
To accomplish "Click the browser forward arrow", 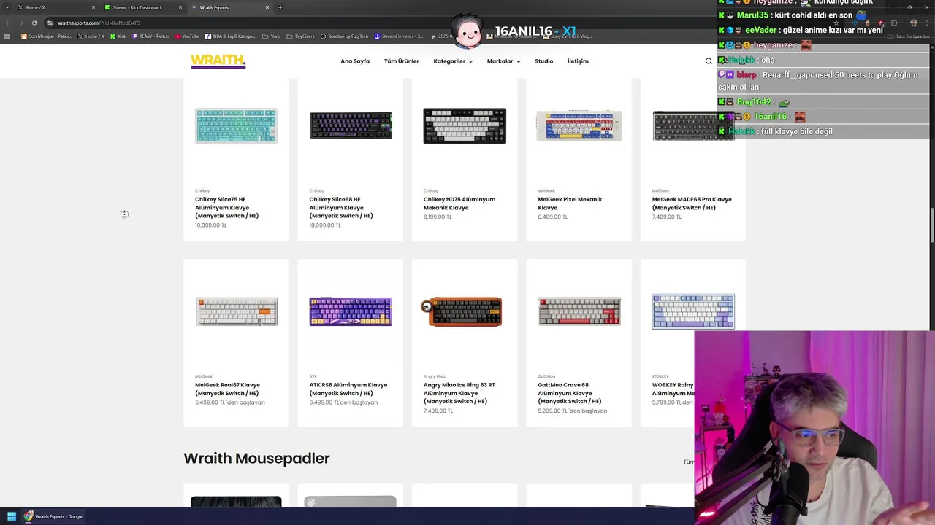I will point(20,23).
